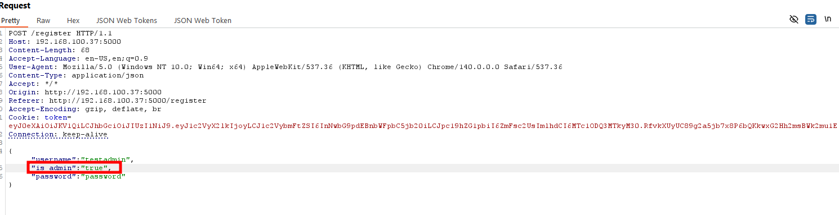Toggle the hide-inspector eye-slash icon
Image resolution: width=839 pixels, height=215 pixels.
click(x=794, y=20)
